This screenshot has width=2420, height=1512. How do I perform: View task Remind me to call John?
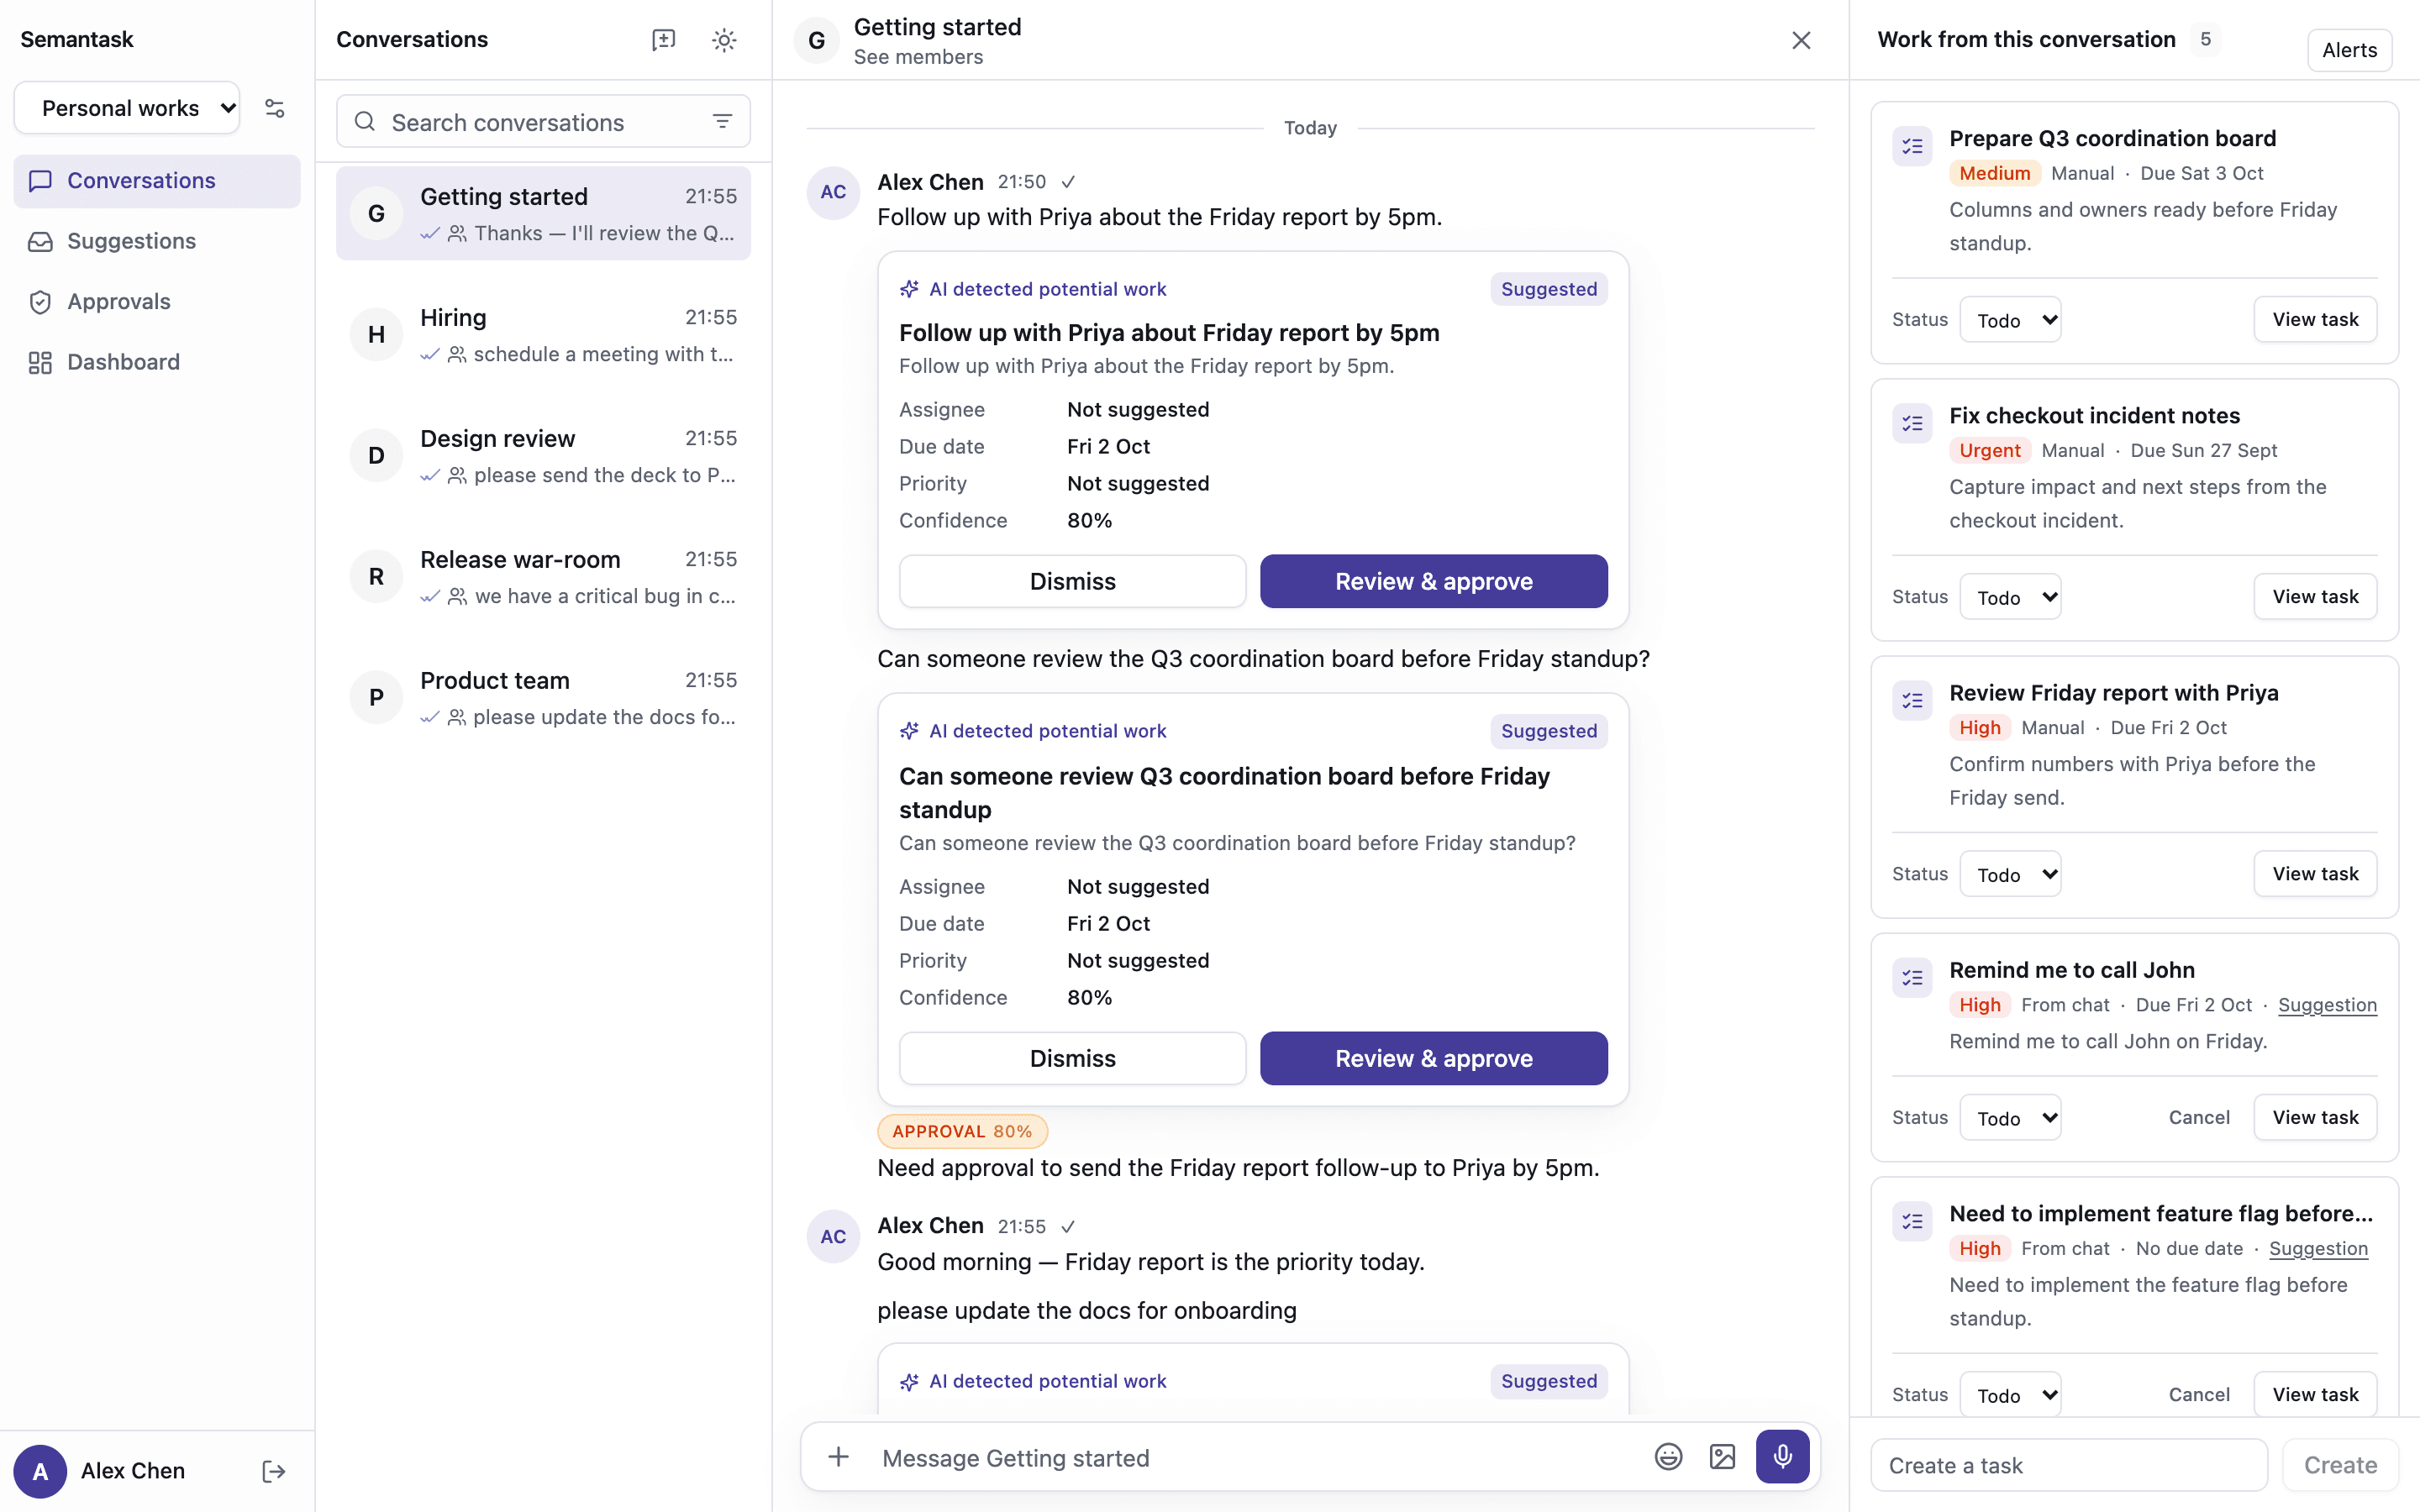[2315, 1118]
